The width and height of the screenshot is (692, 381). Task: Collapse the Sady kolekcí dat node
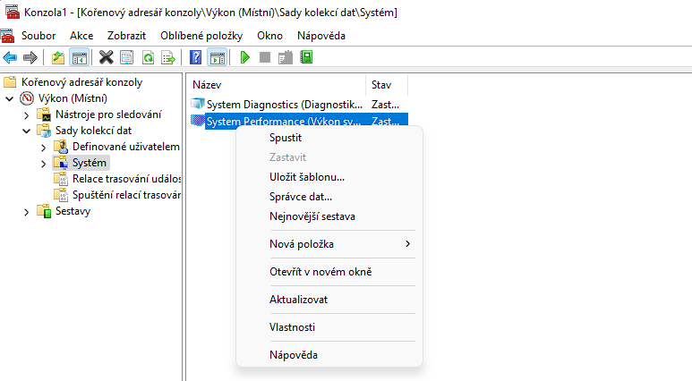pyautogui.click(x=26, y=131)
